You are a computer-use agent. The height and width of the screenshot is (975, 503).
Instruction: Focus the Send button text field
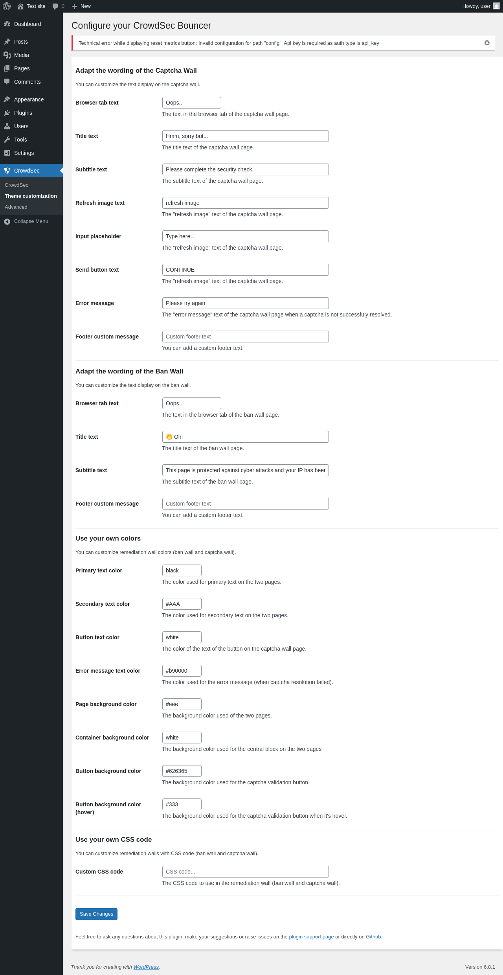pyautogui.click(x=246, y=270)
